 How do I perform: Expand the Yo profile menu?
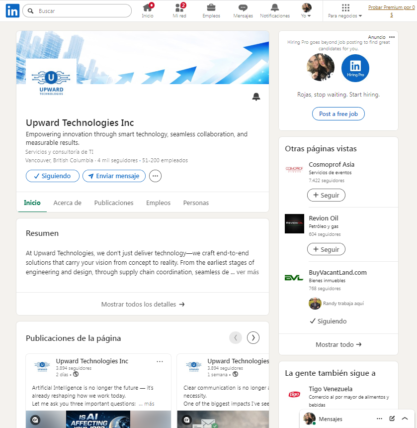306,10
